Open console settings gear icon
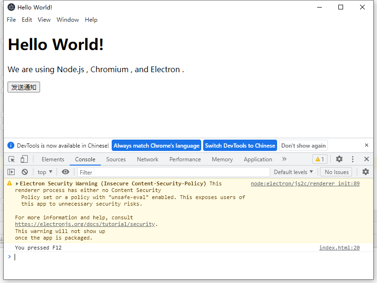 (366, 172)
